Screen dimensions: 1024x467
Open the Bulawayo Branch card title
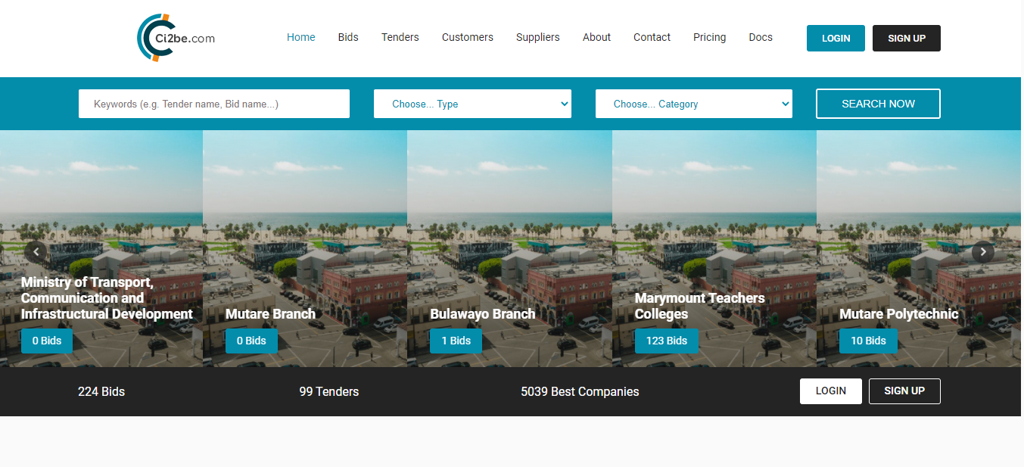coord(483,314)
